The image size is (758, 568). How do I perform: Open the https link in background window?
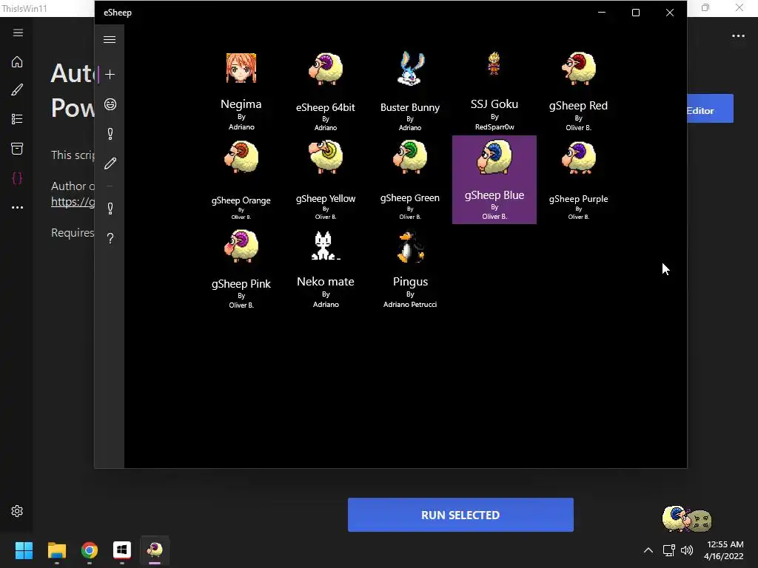[73, 201]
